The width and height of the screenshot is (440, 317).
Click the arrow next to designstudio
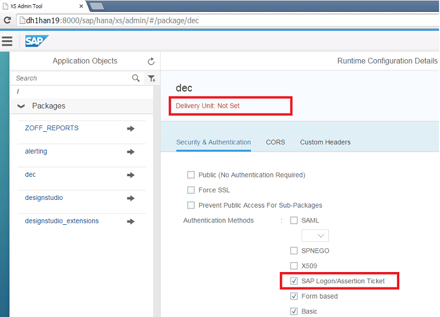click(x=131, y=198)
